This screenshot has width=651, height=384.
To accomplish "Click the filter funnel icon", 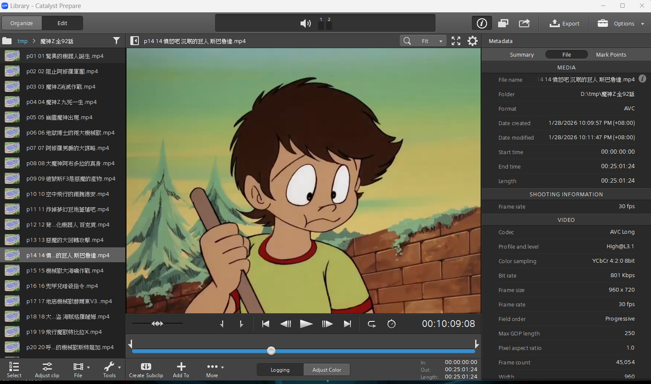I will tap(116, 41).
